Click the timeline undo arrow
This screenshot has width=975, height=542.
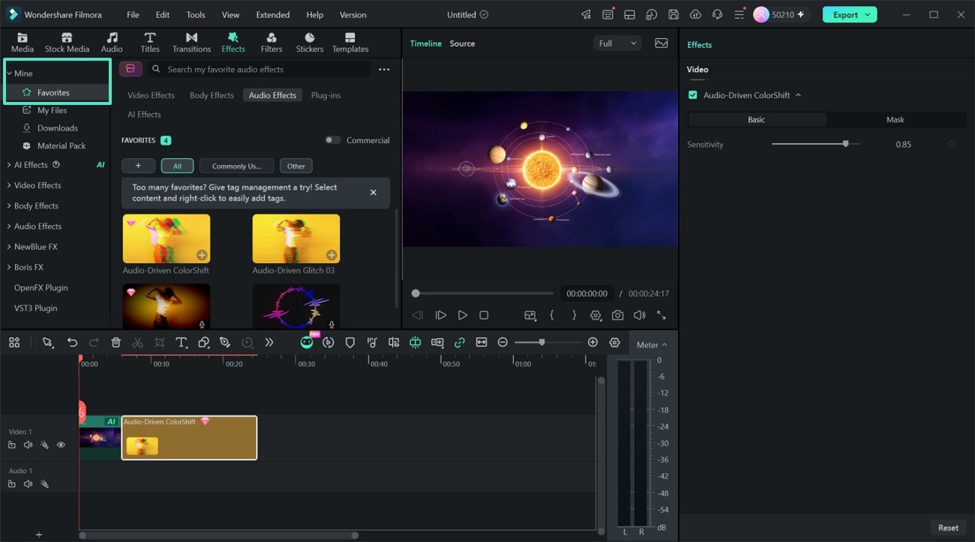coord(72,343)
